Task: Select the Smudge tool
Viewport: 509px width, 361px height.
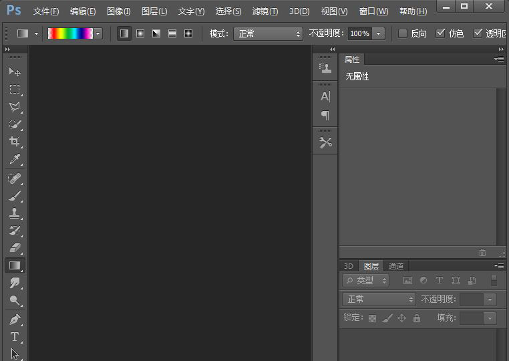Action: (15, 283)
